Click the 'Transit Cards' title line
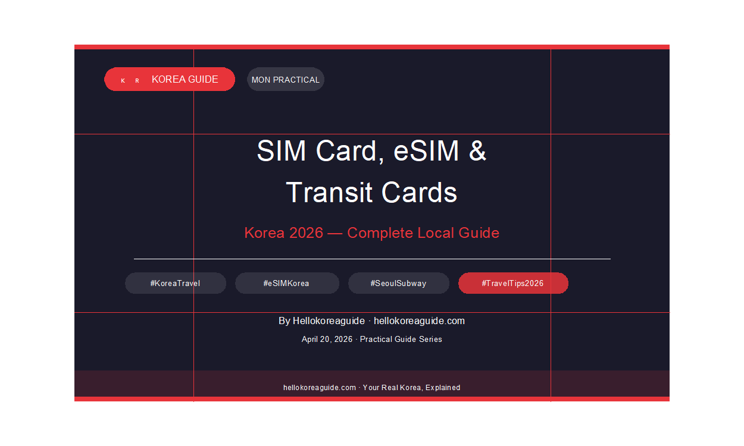Screen dimensions: 744x446 pos(371,193)
